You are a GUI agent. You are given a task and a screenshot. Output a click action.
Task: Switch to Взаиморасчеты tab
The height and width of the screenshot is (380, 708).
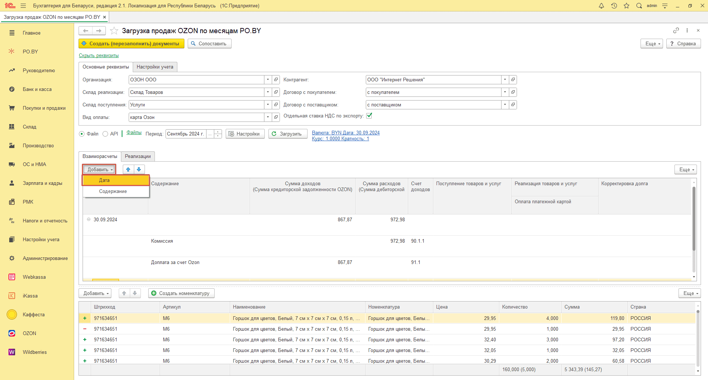click(x=100, y=156)
